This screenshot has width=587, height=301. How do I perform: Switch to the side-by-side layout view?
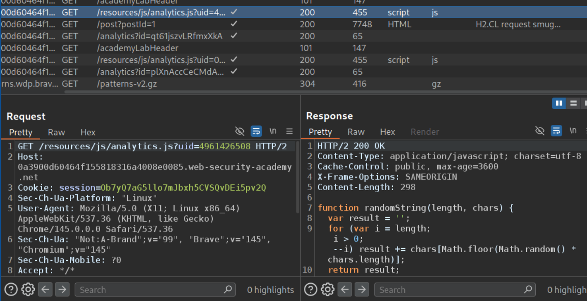coord(559,103)
